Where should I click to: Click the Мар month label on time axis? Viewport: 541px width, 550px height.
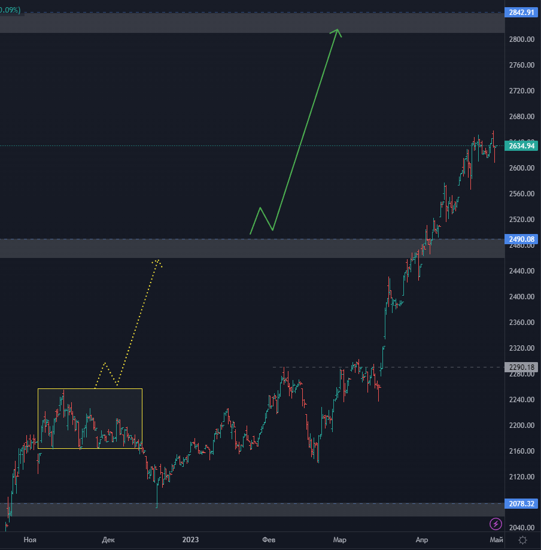[339, 540]
